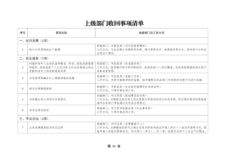Select item 统计分析货物进出口数据

tap(45, 49)
